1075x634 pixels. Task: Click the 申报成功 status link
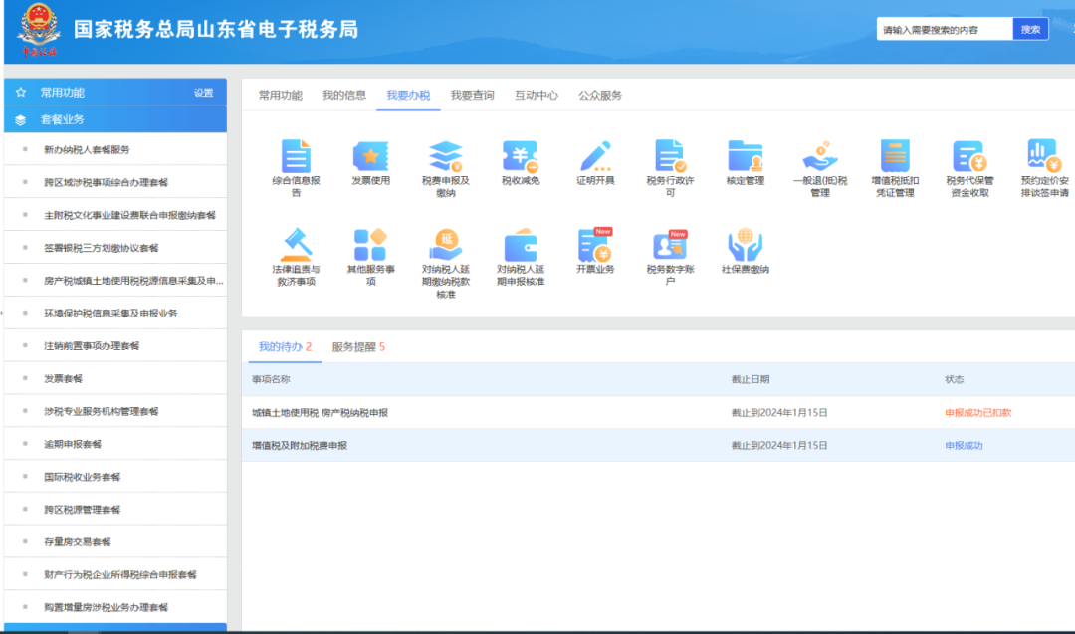(x=963, y=446)
